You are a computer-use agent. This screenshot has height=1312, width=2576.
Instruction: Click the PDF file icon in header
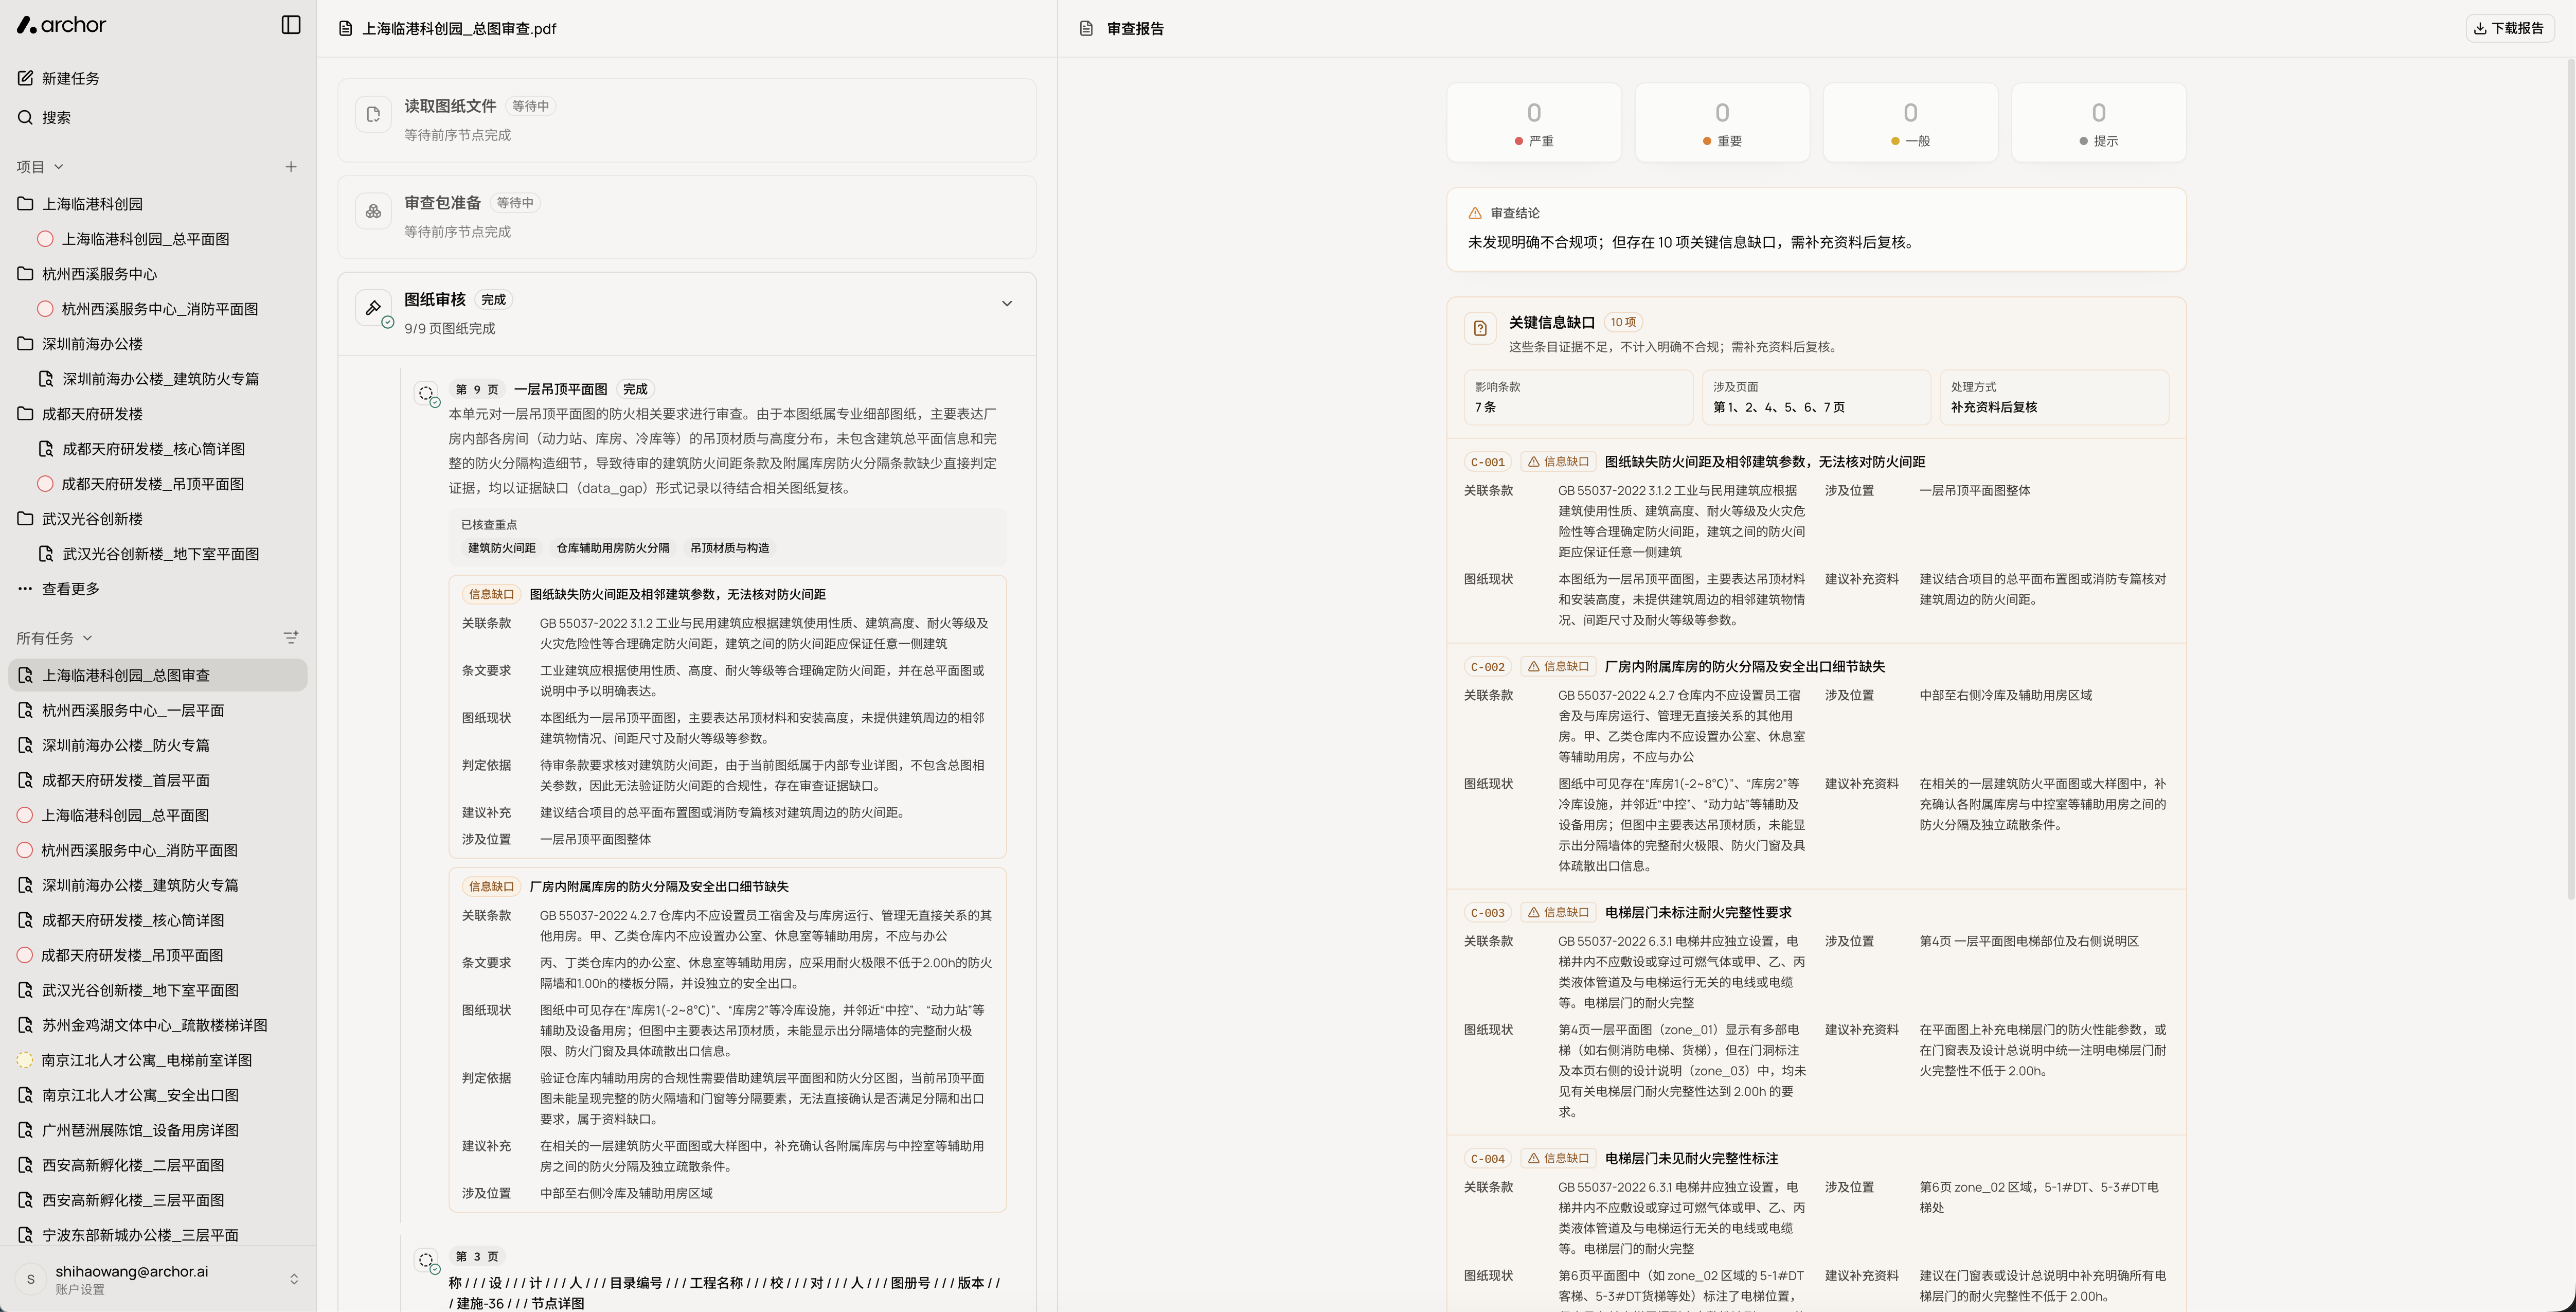tap(346, 29)
